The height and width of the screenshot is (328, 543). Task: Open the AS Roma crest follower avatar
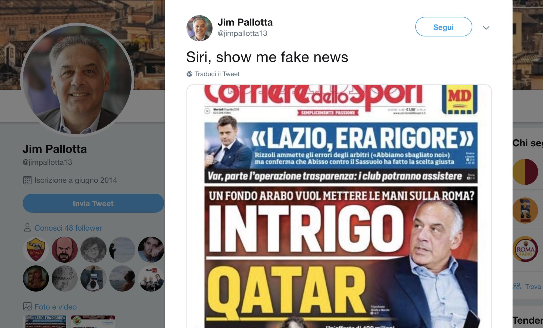[36, 249]
